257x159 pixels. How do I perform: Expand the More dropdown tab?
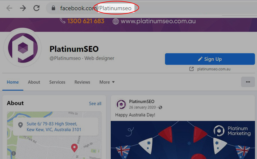tap(107, 82)
